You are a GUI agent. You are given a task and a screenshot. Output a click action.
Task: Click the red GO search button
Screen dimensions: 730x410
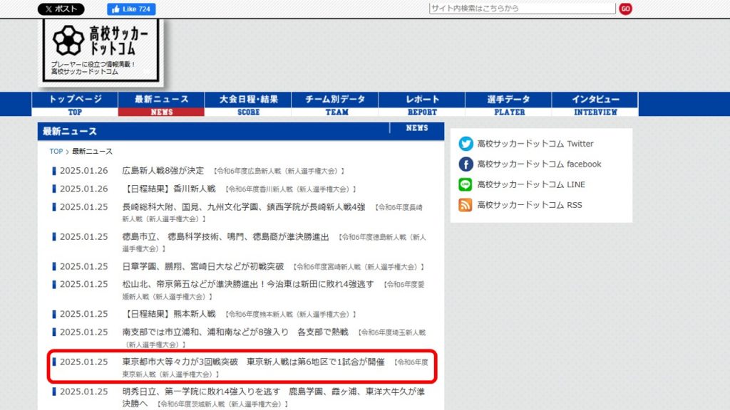click(625, 9)
